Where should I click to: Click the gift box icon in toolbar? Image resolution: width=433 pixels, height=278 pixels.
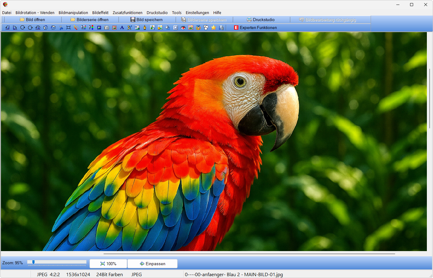tap(198, 27)
